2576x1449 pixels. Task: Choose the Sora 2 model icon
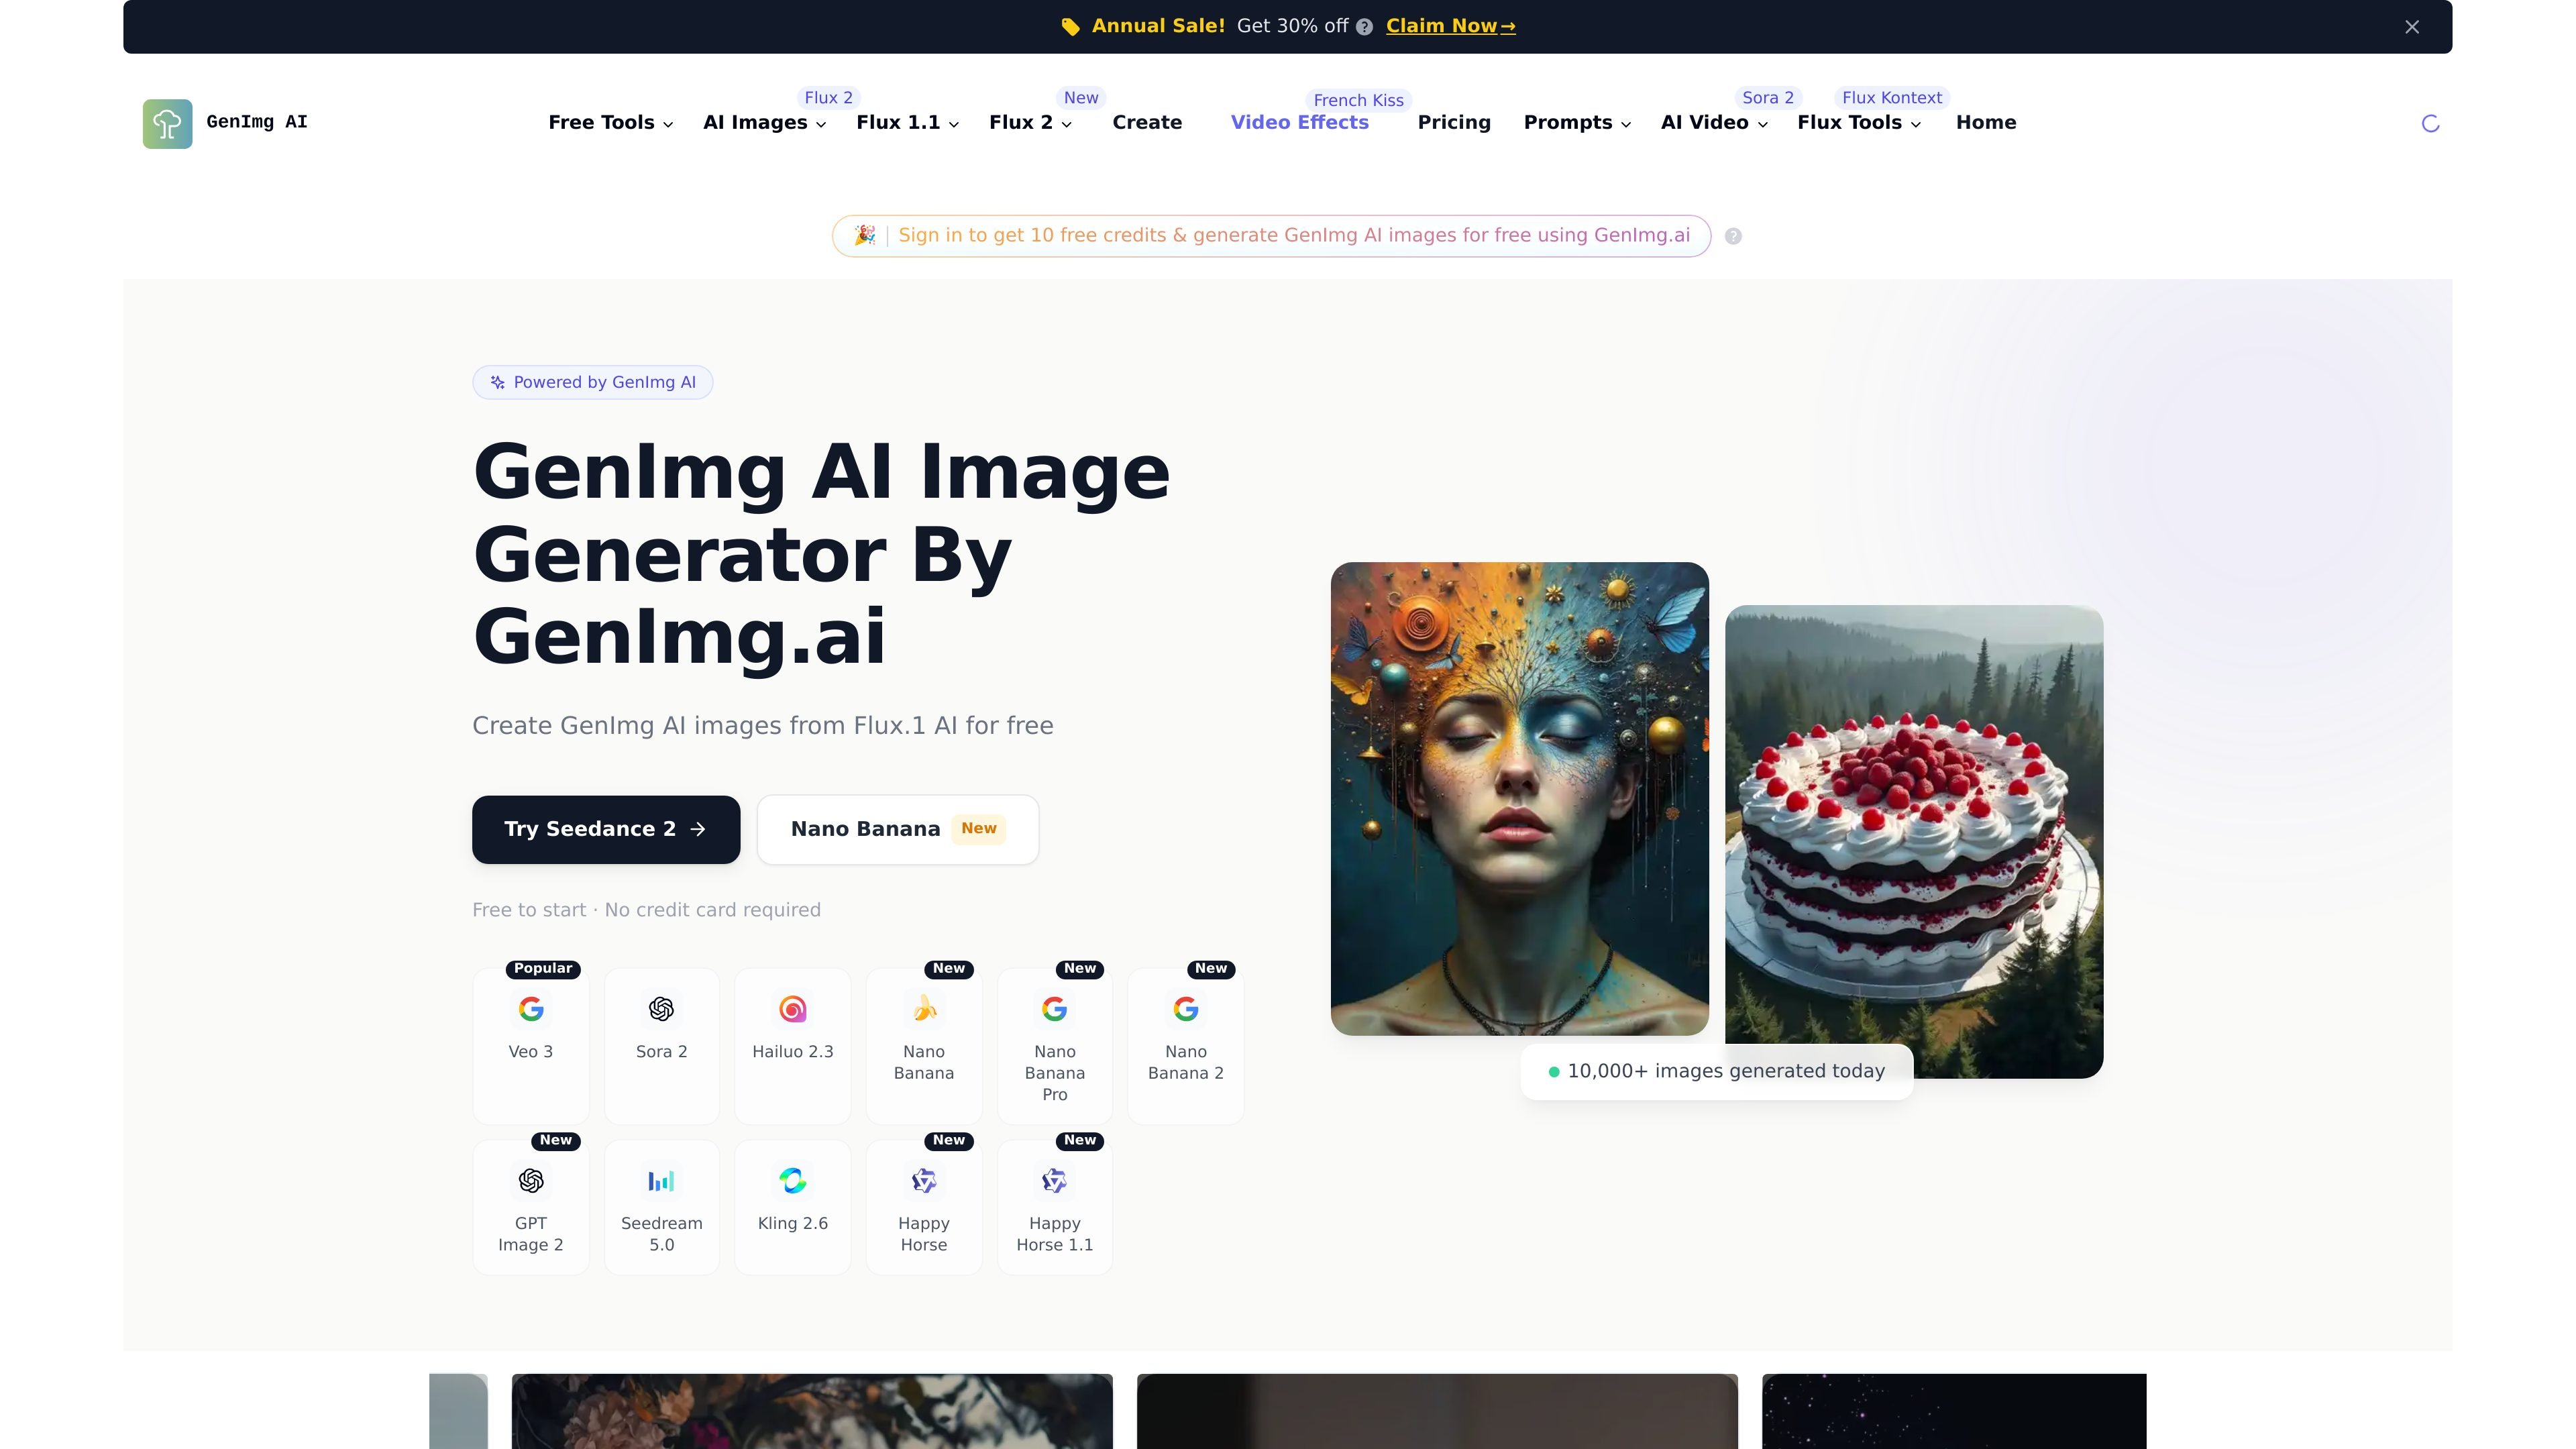[661, 1009]
